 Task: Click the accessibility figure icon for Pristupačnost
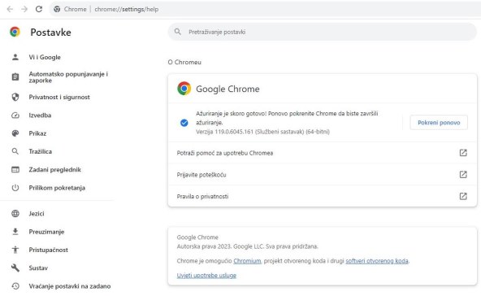pyautogui.click(x=15, y=250)
